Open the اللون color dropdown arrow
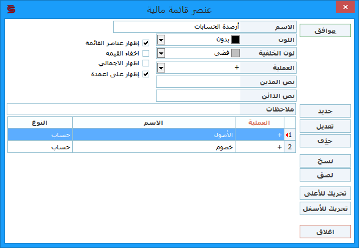Image resolution: width=359 pixels, height=248 pixels. click(161, 40)
